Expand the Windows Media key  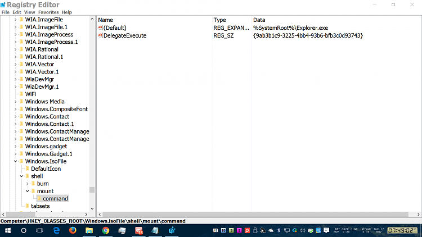click(x=15, y=102)
